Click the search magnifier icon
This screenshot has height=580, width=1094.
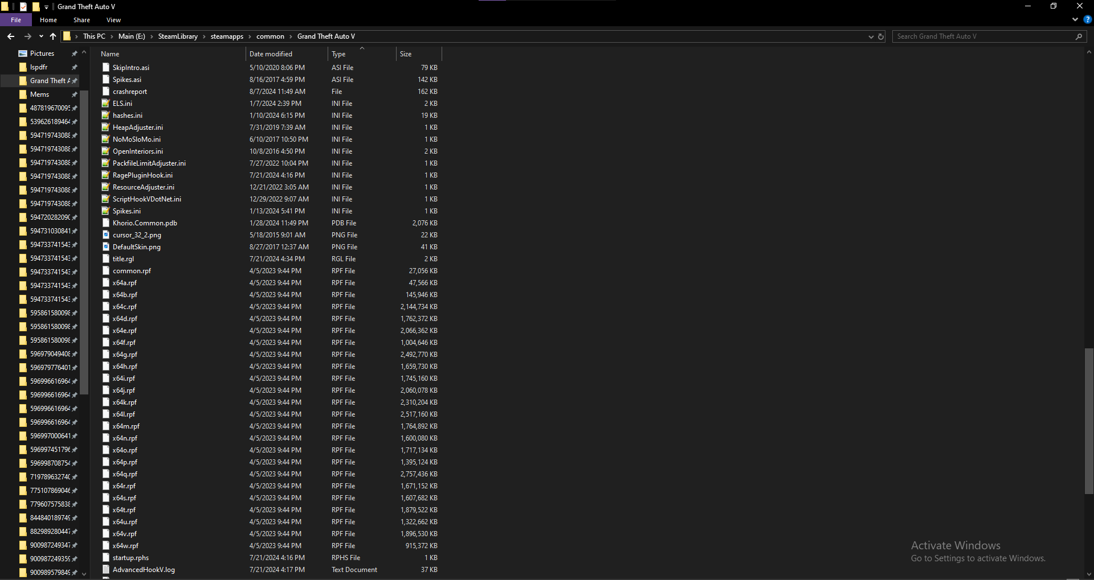1079,36
